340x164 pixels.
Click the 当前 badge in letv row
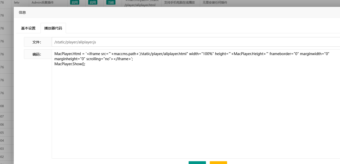coord(111,3)
